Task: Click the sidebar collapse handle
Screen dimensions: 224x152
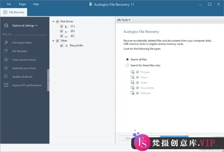Action: [x=48, y=80]
